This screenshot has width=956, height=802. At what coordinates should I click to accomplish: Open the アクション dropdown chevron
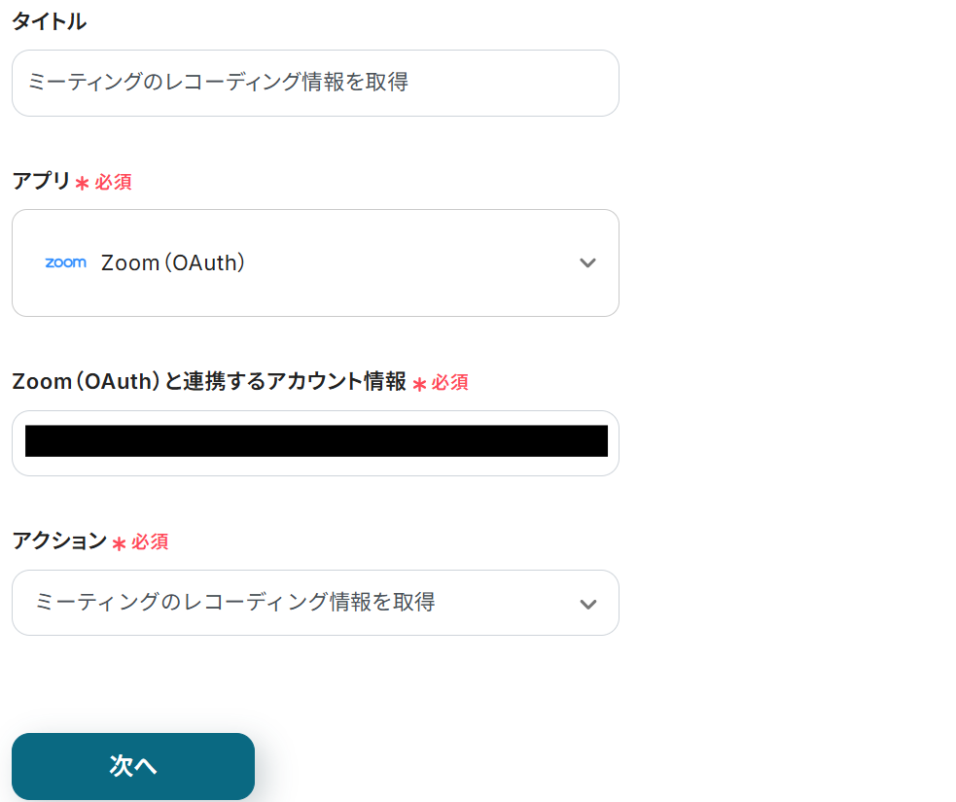pyautogui.click(x=587, y=604)
